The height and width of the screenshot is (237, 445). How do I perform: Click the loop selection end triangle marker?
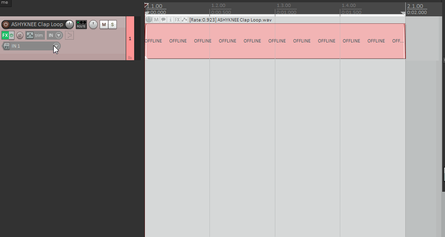point(403,14)
